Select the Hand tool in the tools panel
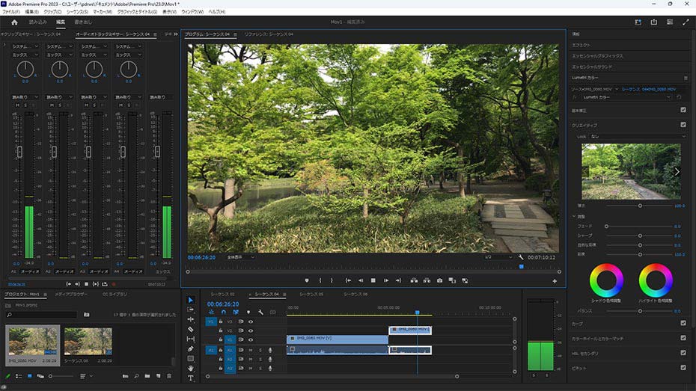 [x=190, y=369]
